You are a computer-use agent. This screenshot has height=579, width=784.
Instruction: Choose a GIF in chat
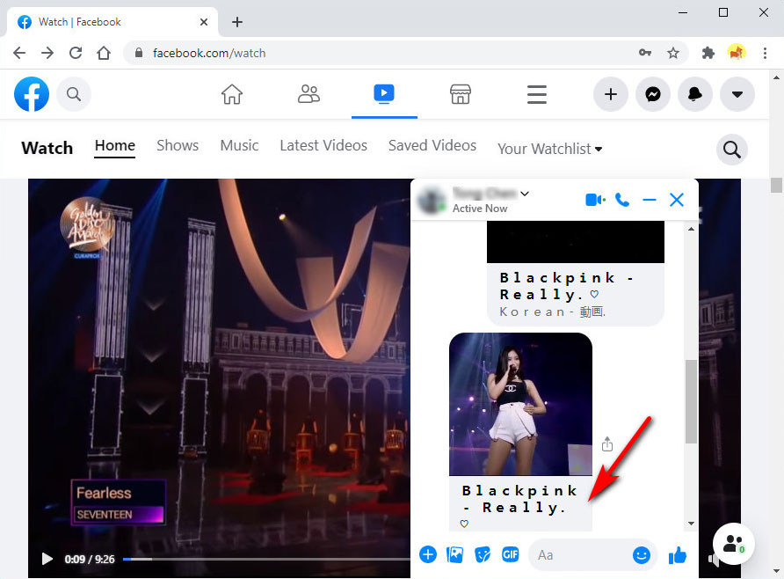[510, 554]
